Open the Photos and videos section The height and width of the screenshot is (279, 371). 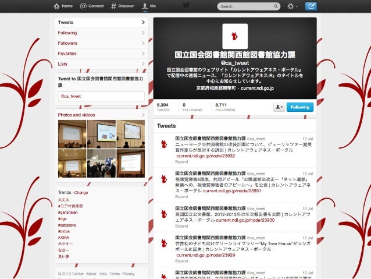click(x=76, y=115)
